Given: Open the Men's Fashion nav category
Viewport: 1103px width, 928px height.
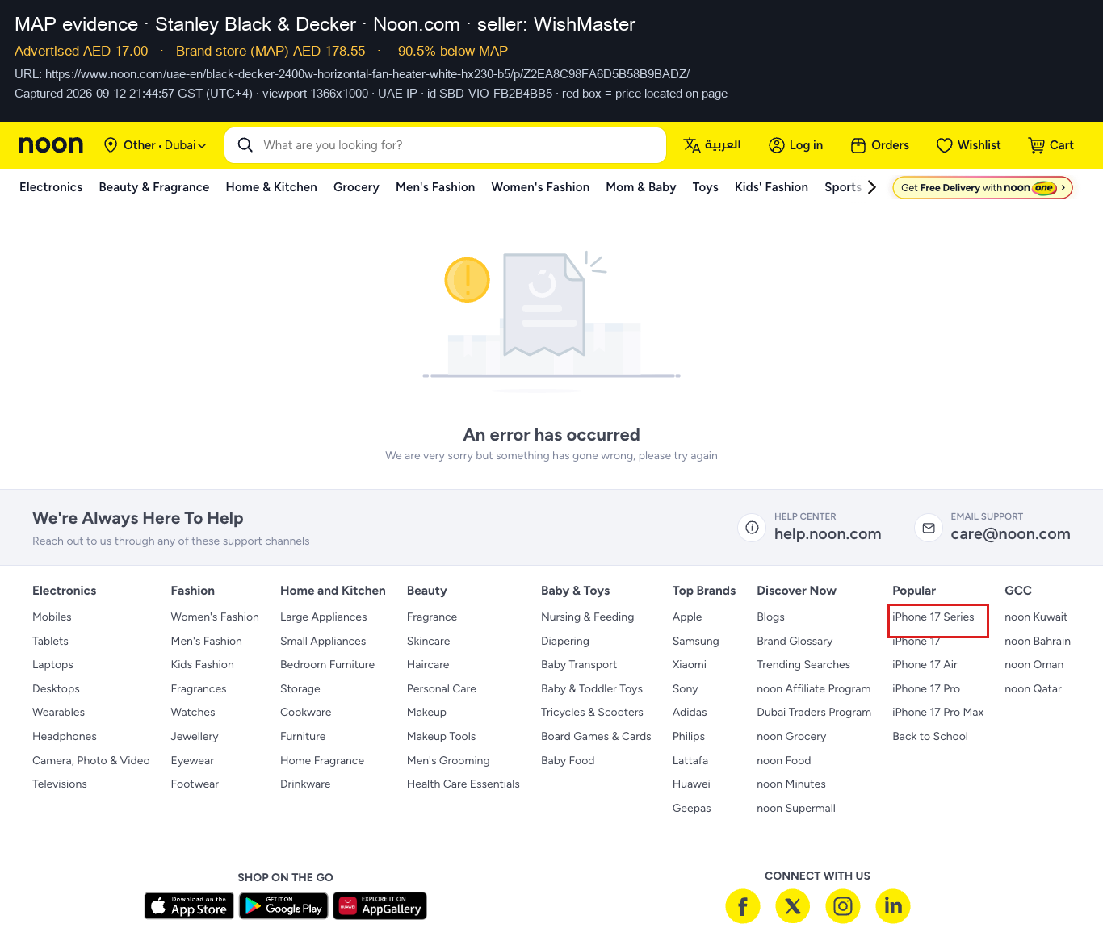Looking at the screenshot, I should [435, 187].
